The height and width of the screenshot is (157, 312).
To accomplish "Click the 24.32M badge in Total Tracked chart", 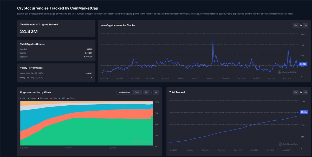I will [303, 112].
